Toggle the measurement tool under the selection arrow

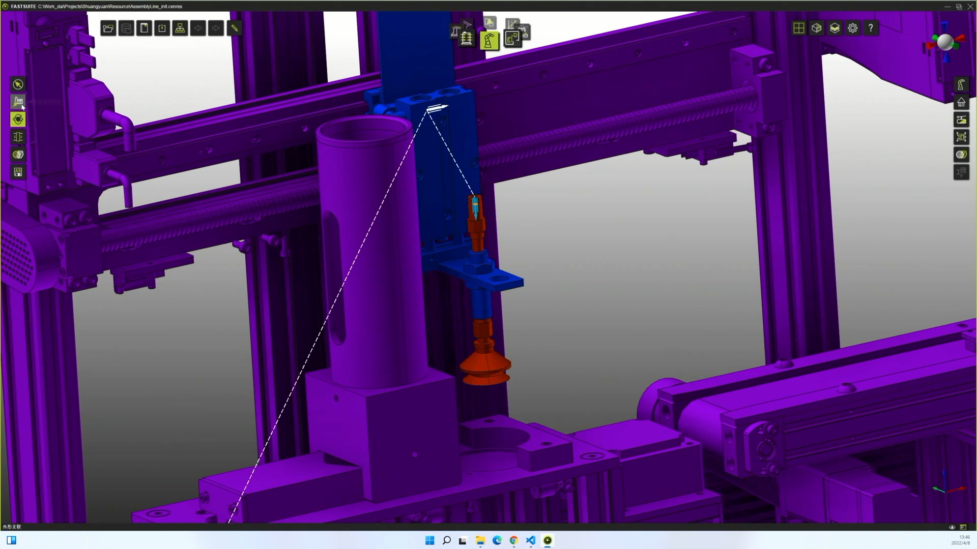point(18,102)
